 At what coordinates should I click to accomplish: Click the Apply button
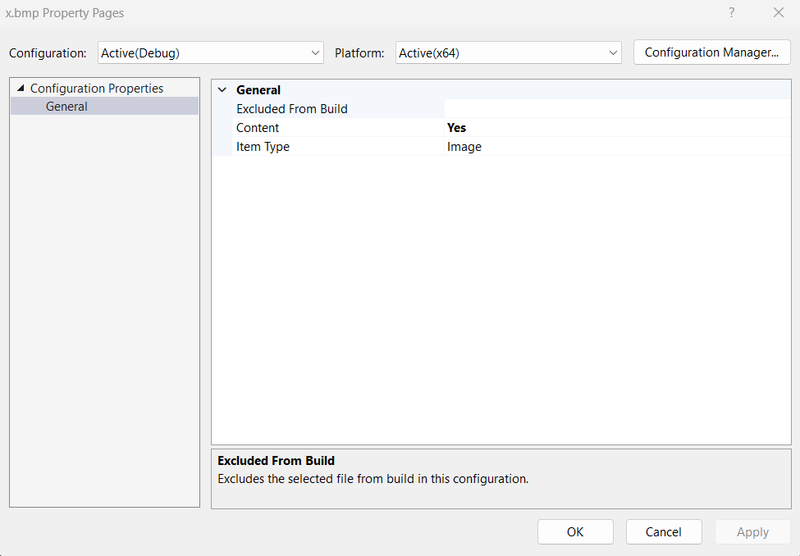click(x=752, y=532)
